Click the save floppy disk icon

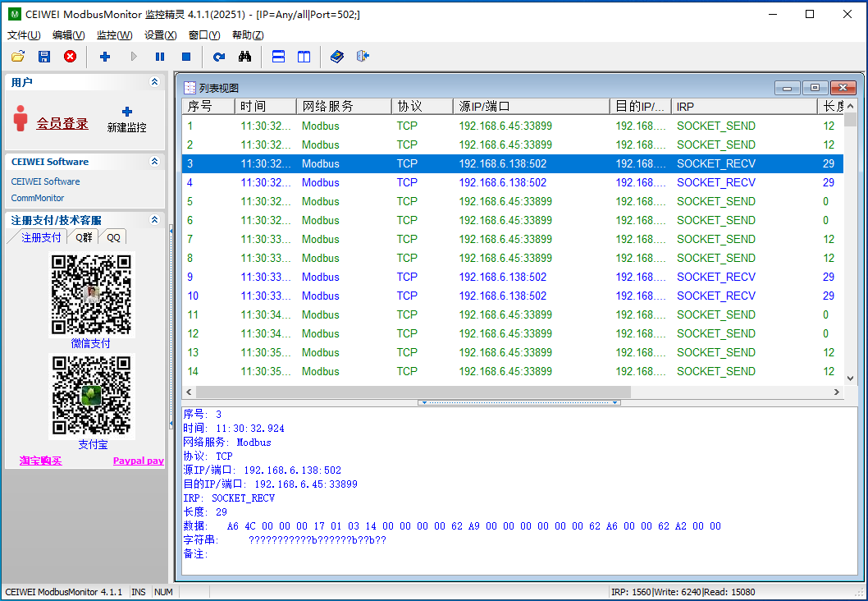click(x=44, y=57)
